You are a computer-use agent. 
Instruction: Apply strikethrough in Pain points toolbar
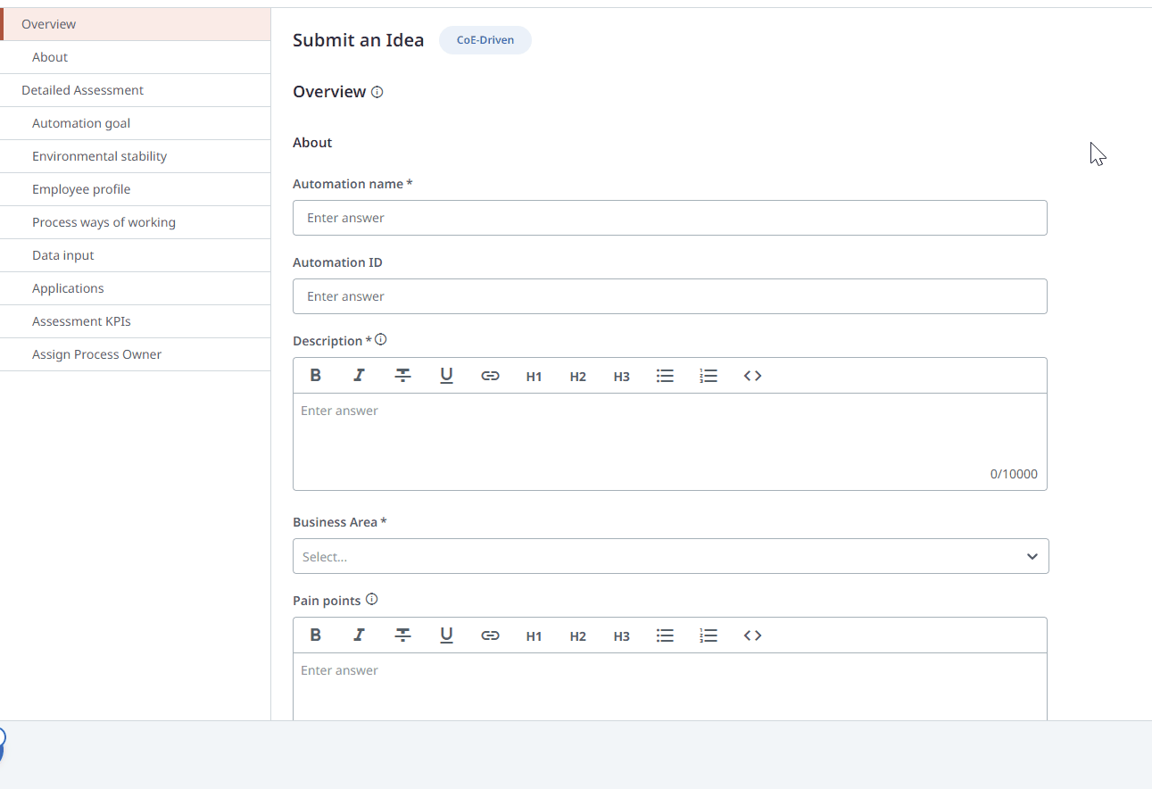[x=402, y=635]
